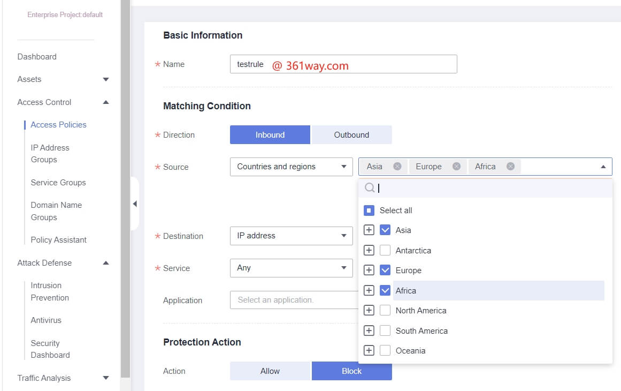Open the Destination IP address dropdown
This screenshot has height=391, width=621.
coord(291,236)
